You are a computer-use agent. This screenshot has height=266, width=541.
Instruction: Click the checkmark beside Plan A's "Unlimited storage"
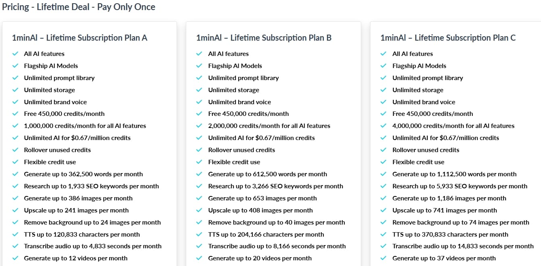15,90
